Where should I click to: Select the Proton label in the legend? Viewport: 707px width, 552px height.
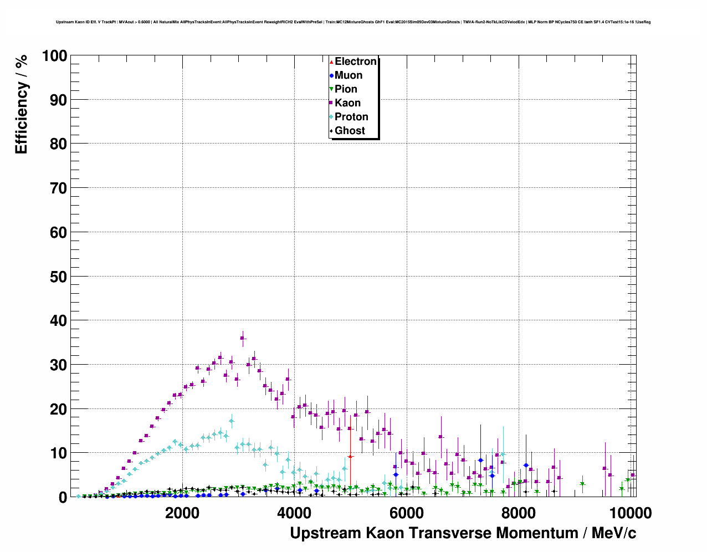(351, 117)
